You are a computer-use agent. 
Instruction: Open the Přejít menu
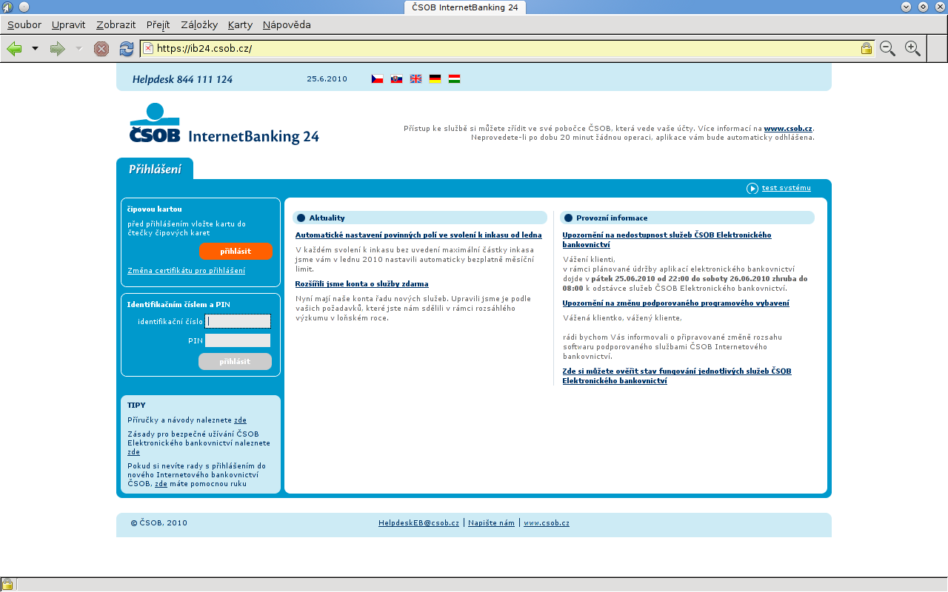coord(158,24)
